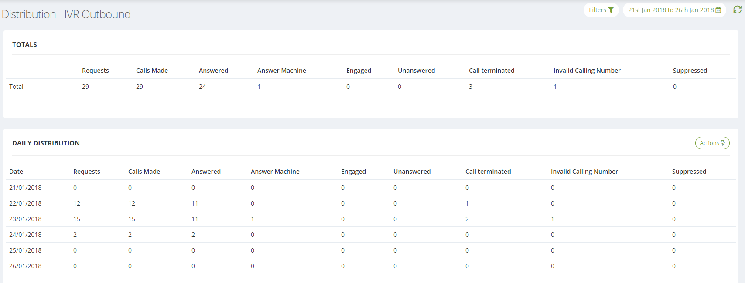The image size is (745, 283).
Task: Open the Actions dropdown in Daily Distribution
Action: [712, 143]
